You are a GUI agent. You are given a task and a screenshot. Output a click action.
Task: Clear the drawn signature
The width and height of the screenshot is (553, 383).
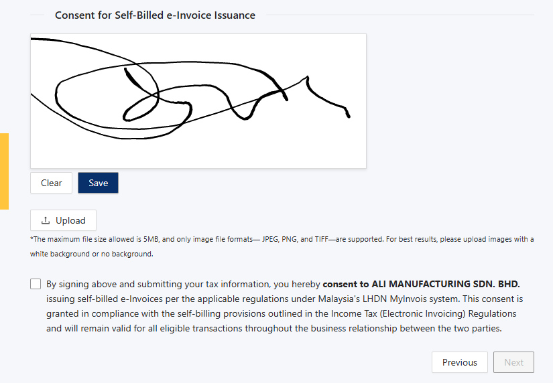51,183
